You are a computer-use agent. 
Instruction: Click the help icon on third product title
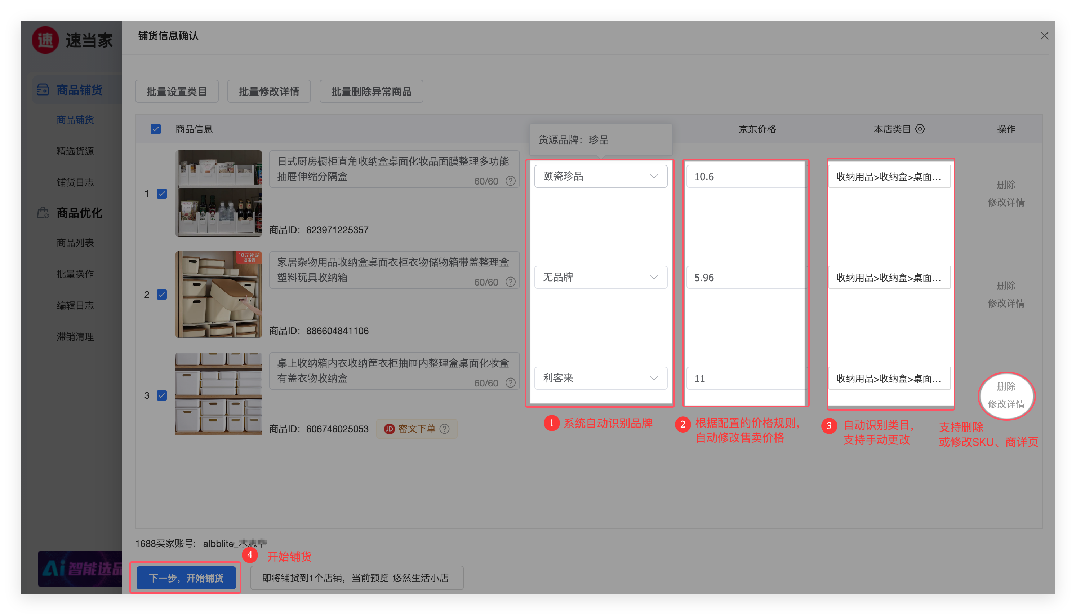point(510,383)
